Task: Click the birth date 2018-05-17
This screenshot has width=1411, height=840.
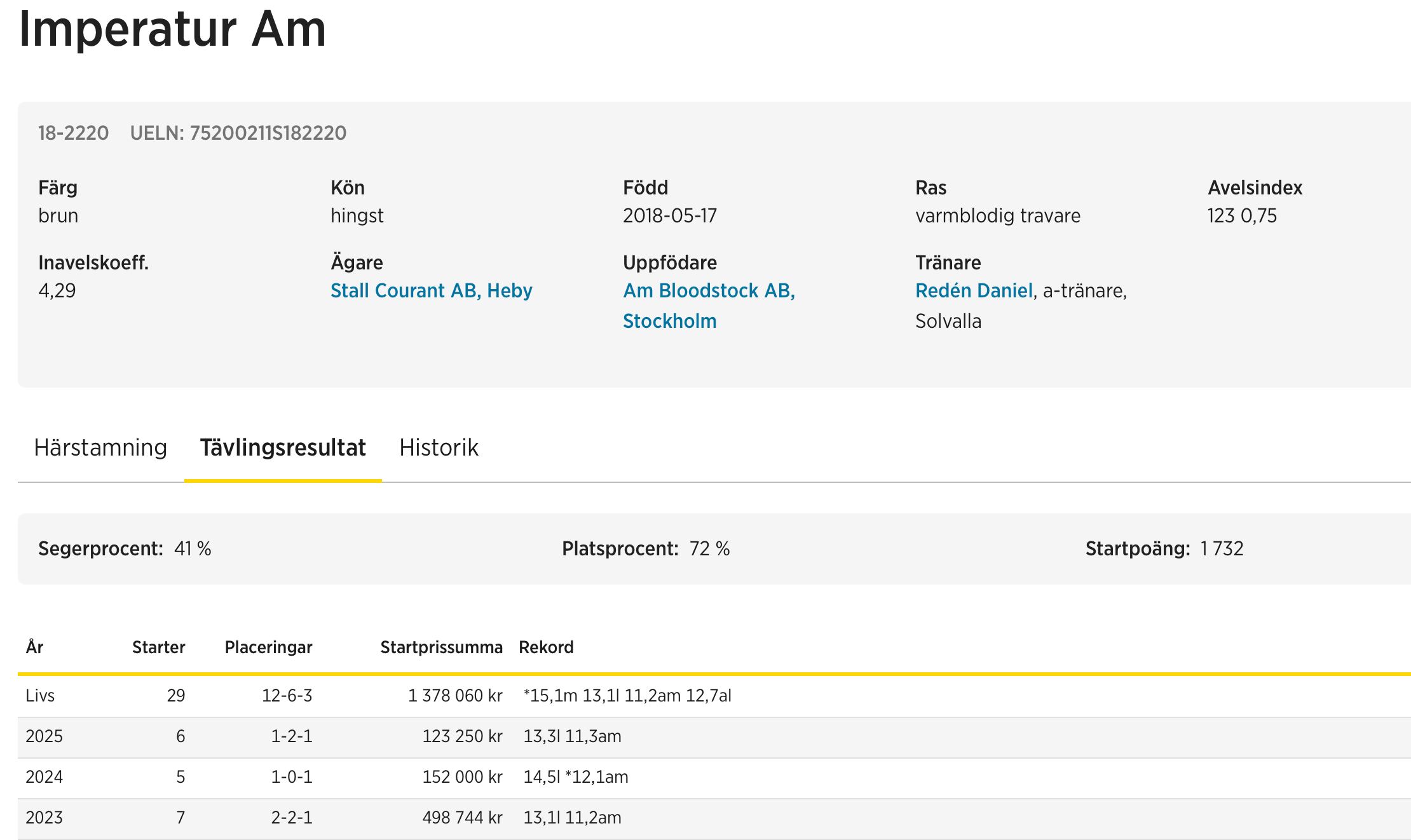Action: (x=670, y=216)
